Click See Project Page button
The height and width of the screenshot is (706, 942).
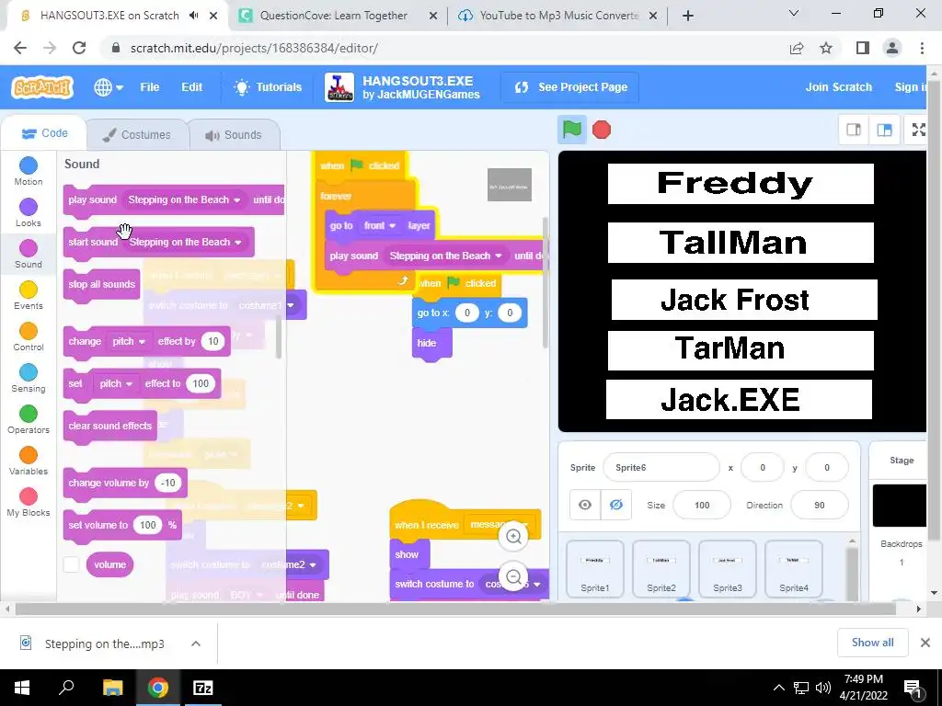pos(570,87)
